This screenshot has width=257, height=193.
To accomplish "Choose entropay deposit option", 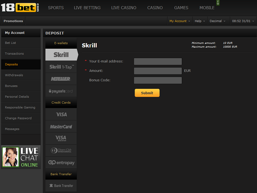I will point(61,162).
